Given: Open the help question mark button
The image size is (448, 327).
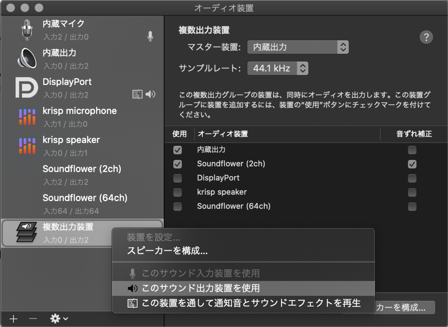Looking at the screenshot, I should coord(426,37).
